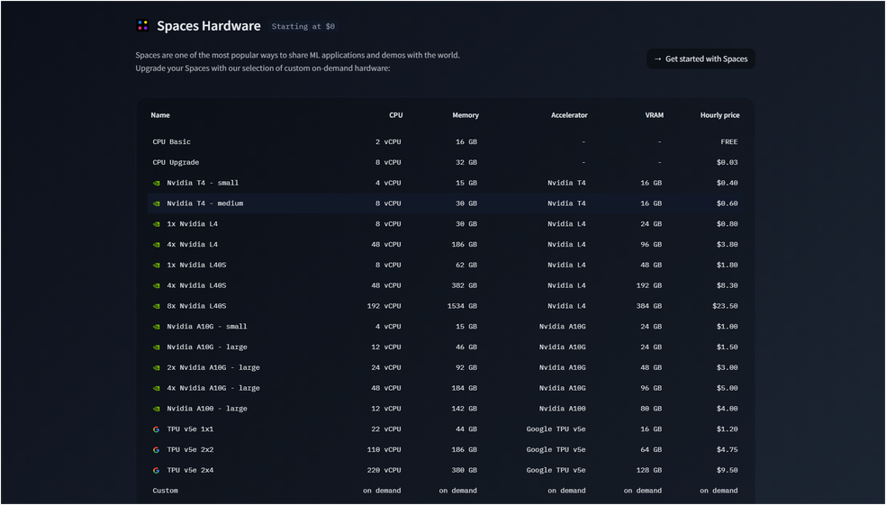886x505 pixels.
Task: Click the Nvidia icon beside Nvidia T4 - medium
Action: [x=157, y=203]
